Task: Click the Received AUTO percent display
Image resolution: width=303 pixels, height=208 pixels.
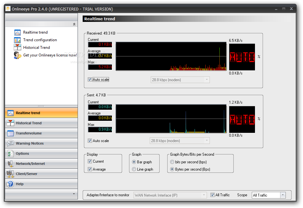Action: [242, 57]
